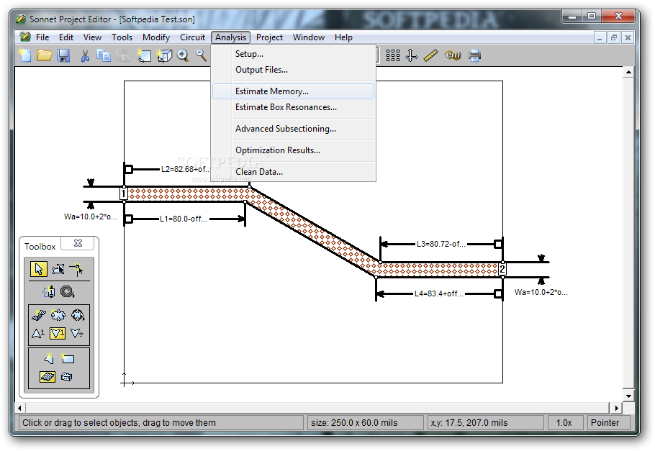The height and width of the screenshot is (451, 655).
Task: Select the draw polygon tool in Toolbox
Action: point(48,358)
